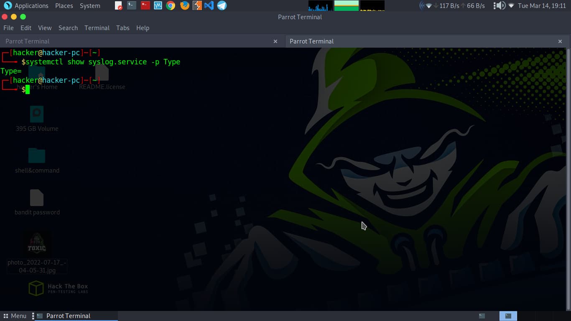The width and height of the screenshot is (571, 321).
Task: Launch Visual Studio Code from panel
Action: pyautogui.click(x=209, y=6)
